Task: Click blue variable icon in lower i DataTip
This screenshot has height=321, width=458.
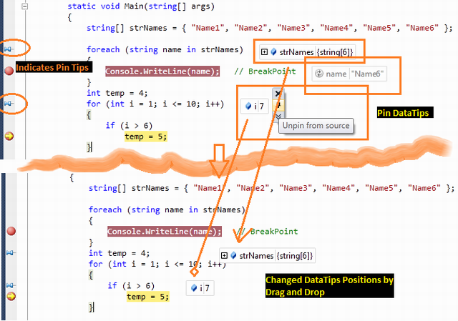Action: coord(194,287)
